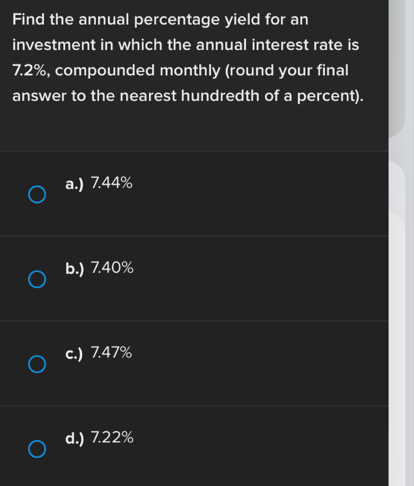Image resolution: width=414 pixels, height=486 pixels.
Task: Click the 7.22% answer value
Action: [112, 437]
